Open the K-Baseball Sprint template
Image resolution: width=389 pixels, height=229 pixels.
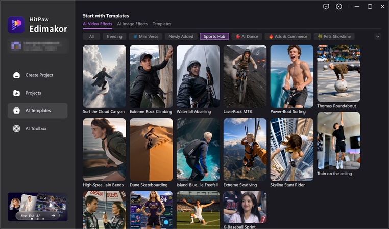tap(245, 207)
